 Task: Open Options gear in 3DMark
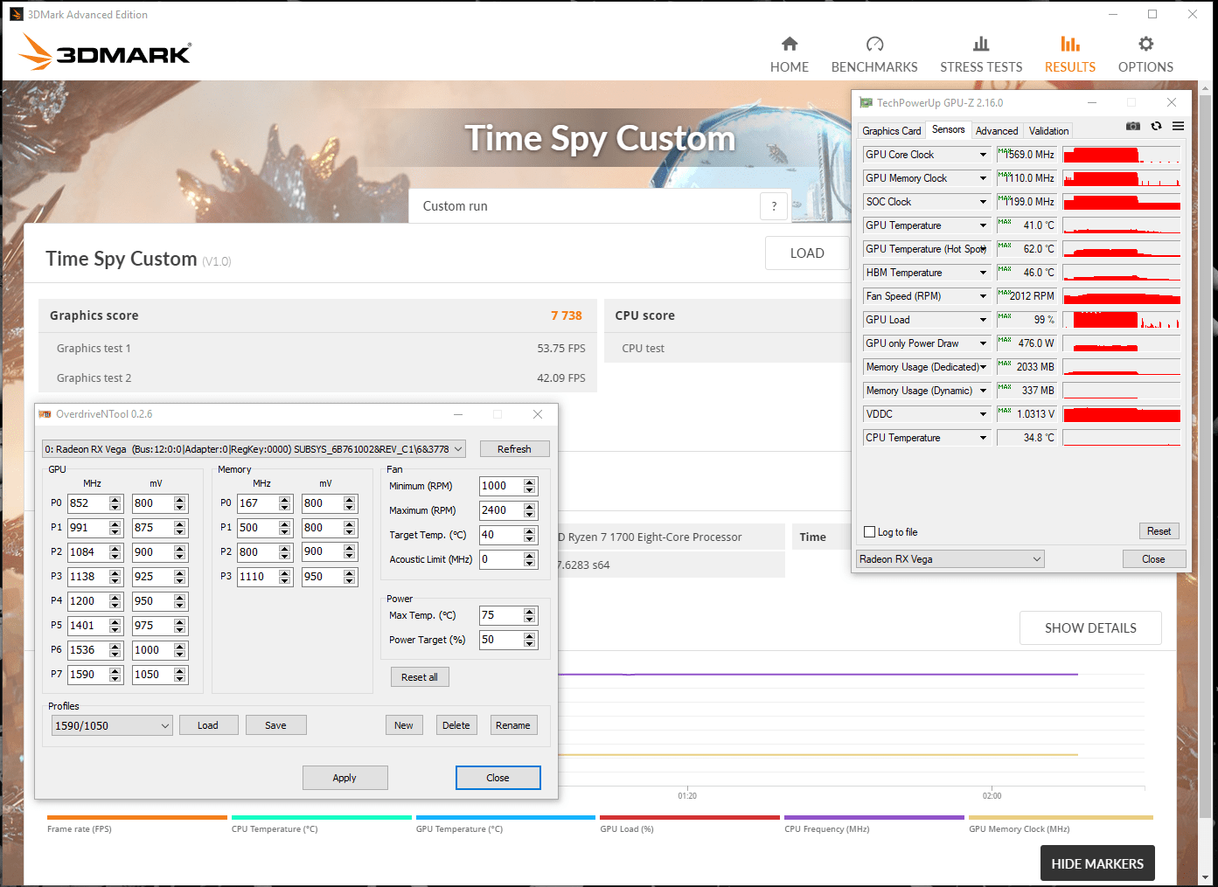pos(1145,54)
